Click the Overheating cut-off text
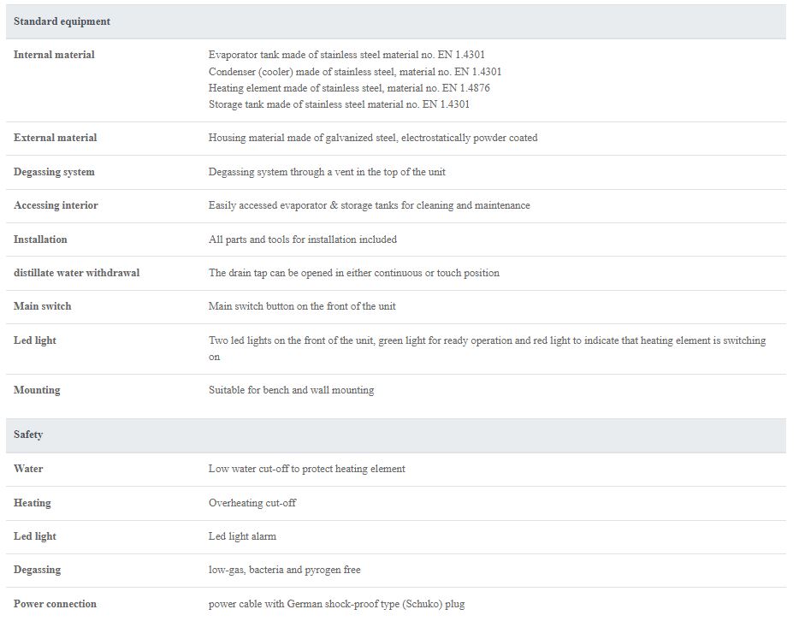The image size is (799, 627). pos(252,503)
